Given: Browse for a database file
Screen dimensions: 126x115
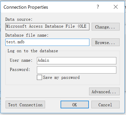Looking at the screenshot, I should click(106, 42).
